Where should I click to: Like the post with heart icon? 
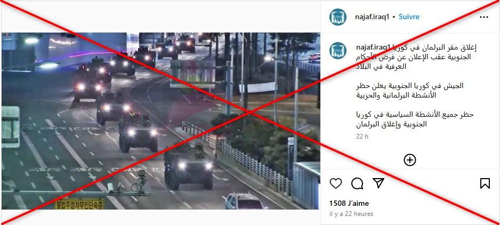click(x=335, y=183)
